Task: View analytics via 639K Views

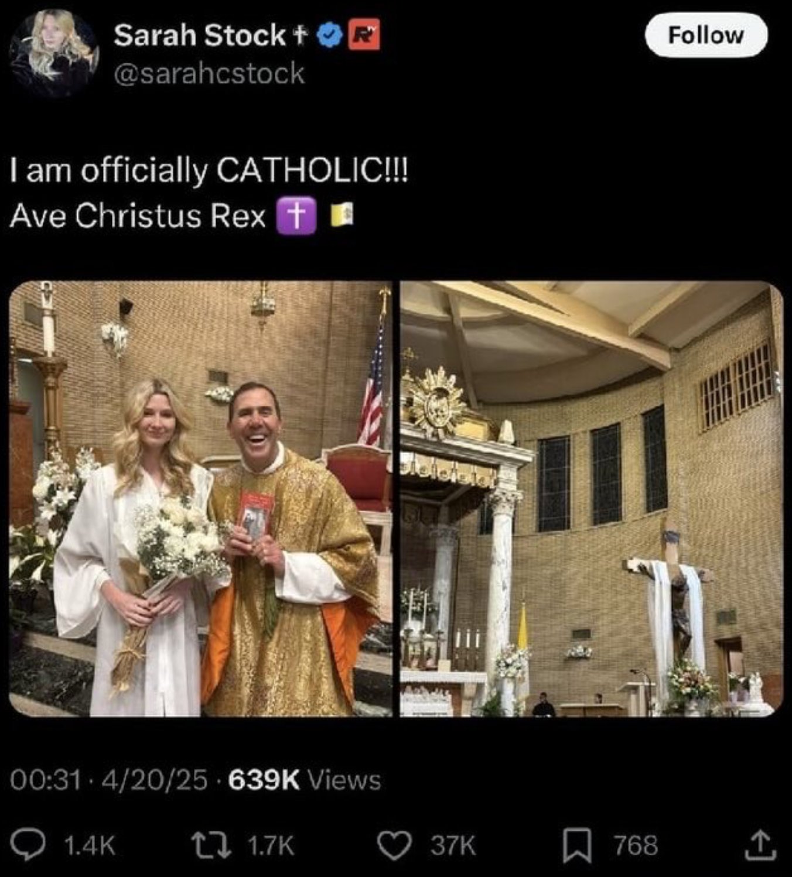Action: [x=304, y=780]
